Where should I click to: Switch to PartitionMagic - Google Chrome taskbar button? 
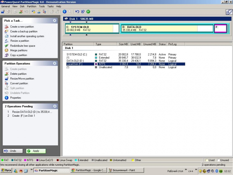[x=89, y=170]
